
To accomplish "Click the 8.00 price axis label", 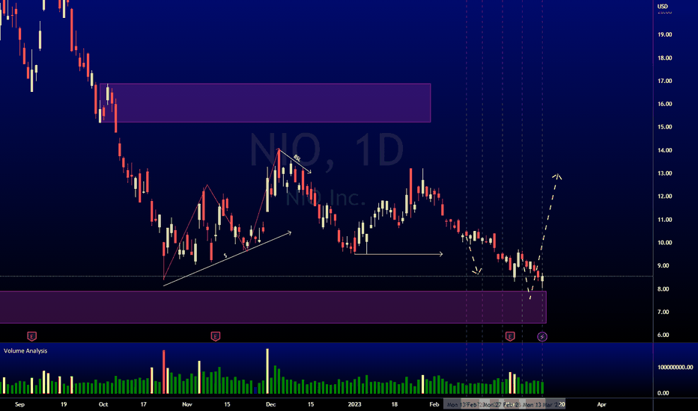I will [664, 288].
